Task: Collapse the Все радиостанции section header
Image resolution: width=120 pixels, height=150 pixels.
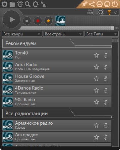Action: [57, 114]
